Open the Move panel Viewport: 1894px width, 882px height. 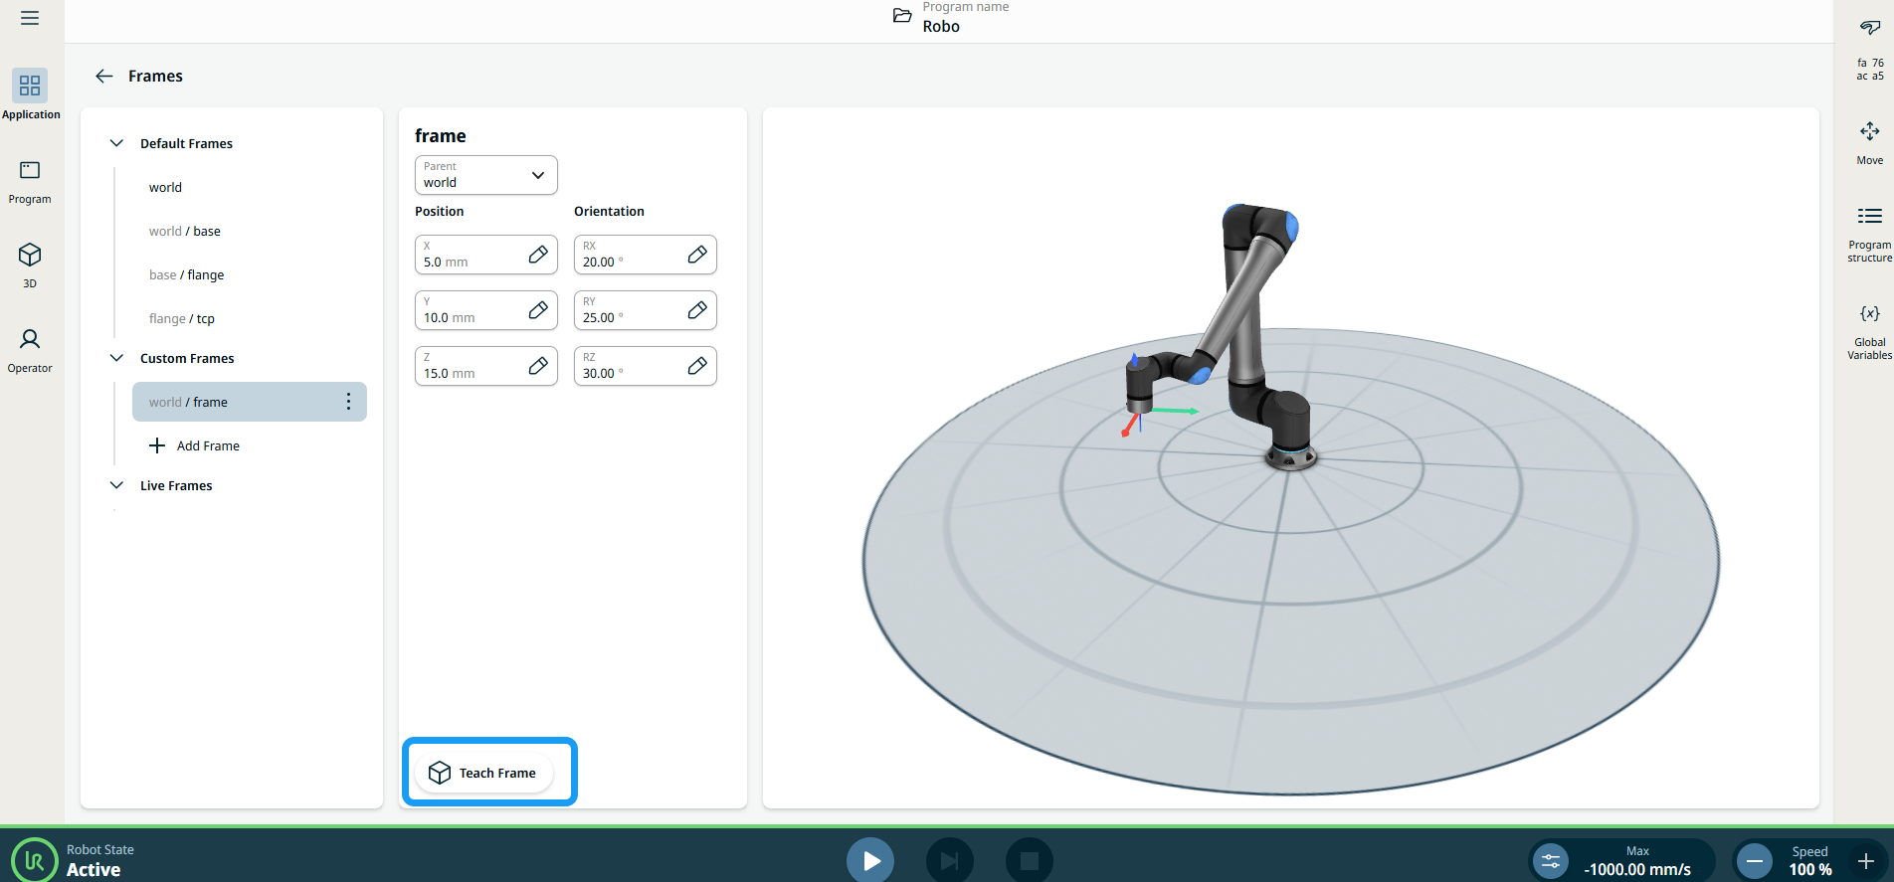(1869, 141)
